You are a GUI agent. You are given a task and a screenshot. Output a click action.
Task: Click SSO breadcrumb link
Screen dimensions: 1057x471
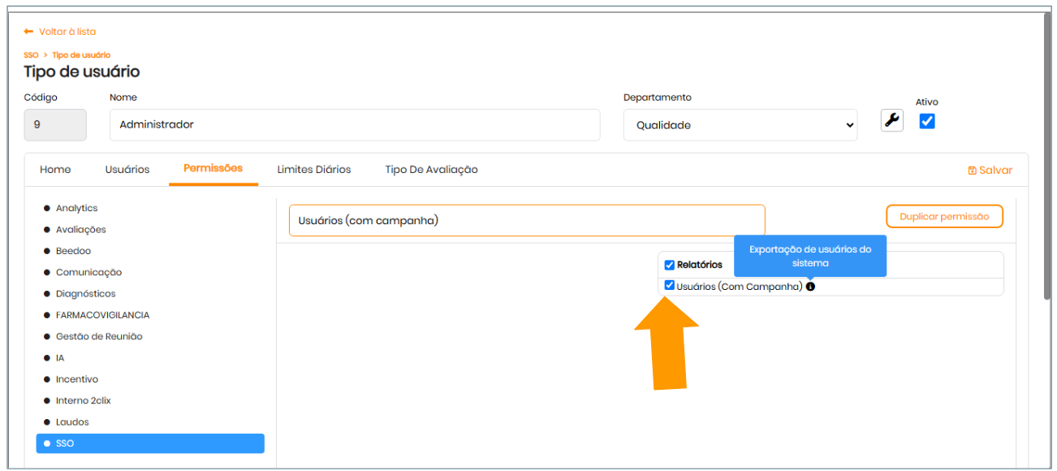[x=31, y=55]
